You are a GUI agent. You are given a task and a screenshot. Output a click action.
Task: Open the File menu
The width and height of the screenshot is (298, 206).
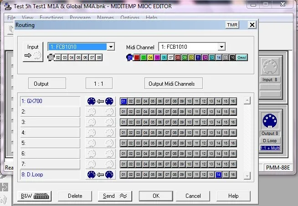11,18
